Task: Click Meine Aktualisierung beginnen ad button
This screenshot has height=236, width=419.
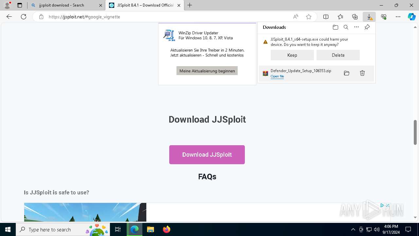Action: pos(207,71)
